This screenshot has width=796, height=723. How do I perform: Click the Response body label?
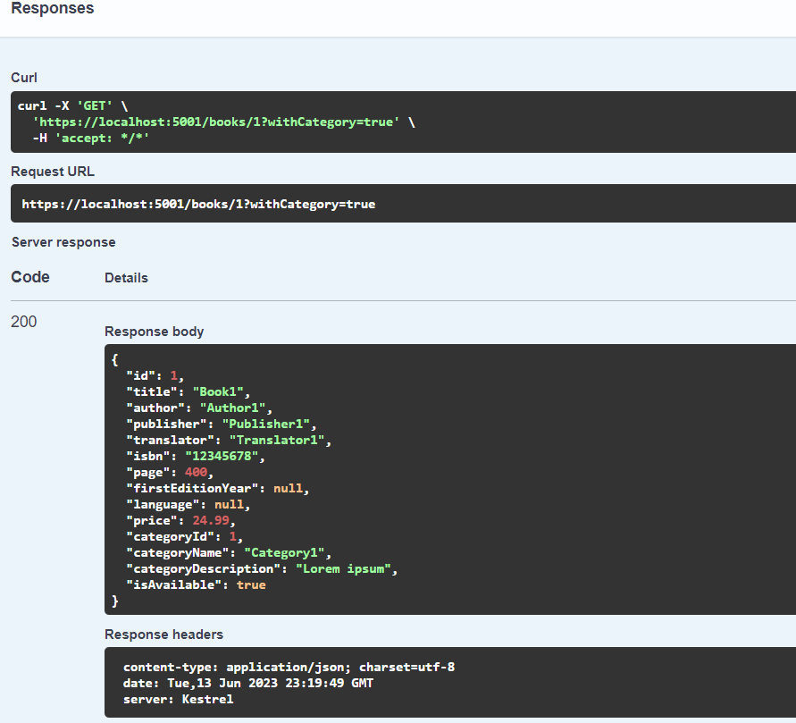[155, 332]
